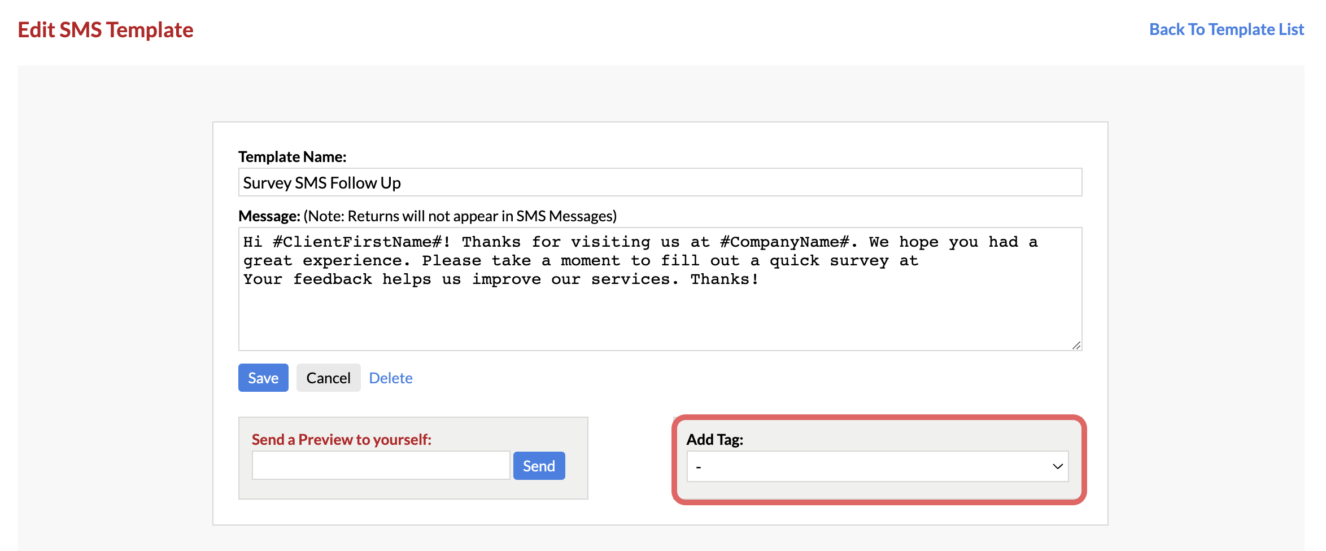This screenshot has height=551, width=1326.
Task: Send a preview to yourself
Action: click(539, 466)
